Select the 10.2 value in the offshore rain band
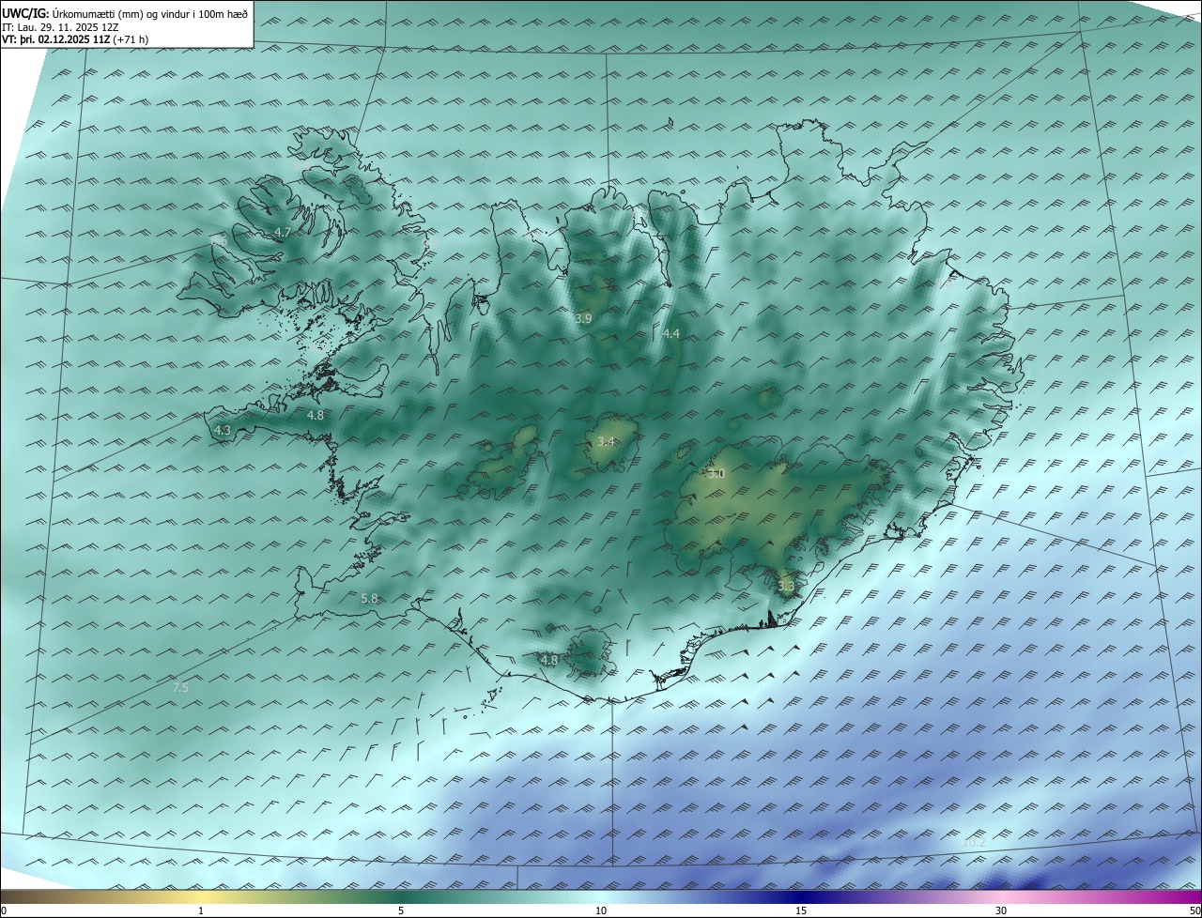Screen dimensions: 1202x918 click(x=975, y=842)
